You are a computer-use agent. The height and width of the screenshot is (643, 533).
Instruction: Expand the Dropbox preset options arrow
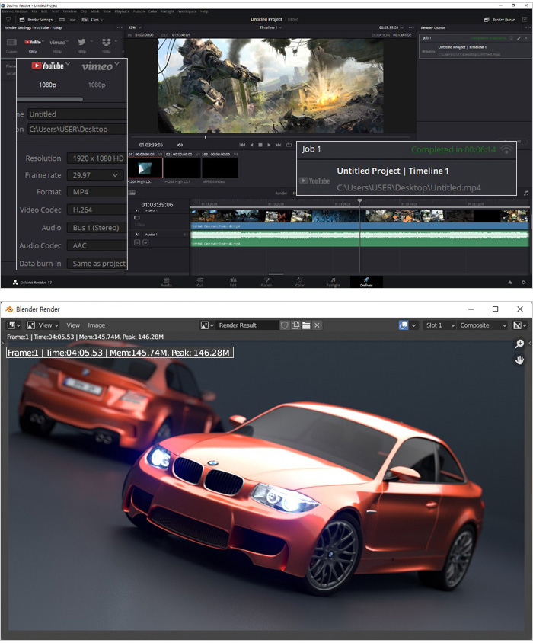(116, 41)
